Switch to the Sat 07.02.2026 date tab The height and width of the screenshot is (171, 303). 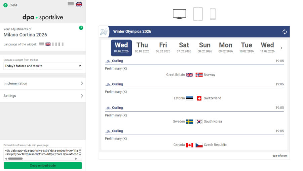tap(184, 48)
